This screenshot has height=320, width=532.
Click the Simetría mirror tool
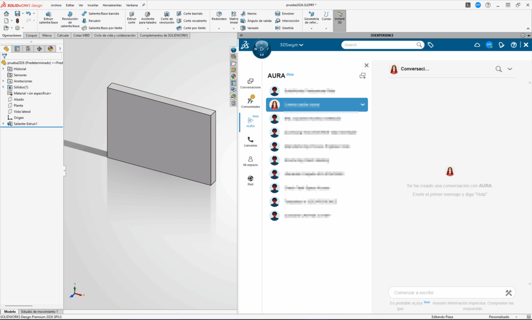[287, 28]
